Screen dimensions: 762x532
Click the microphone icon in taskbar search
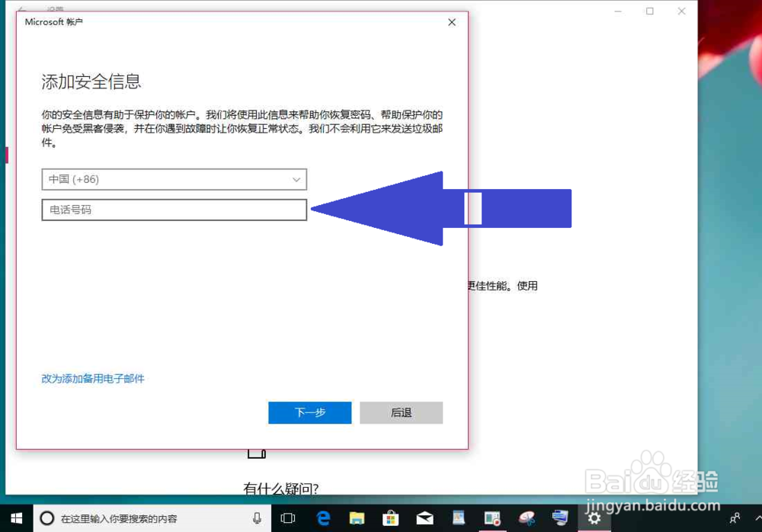[x=257, y=518]
